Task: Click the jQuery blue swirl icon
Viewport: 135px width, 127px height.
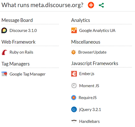Action: (x=74, y=109)
